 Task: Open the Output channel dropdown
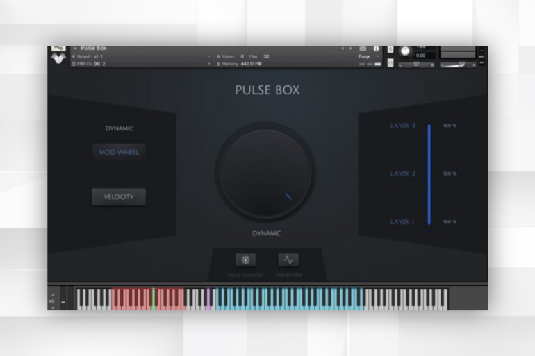point(209,56)
